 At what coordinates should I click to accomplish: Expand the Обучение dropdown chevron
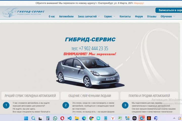174,16
